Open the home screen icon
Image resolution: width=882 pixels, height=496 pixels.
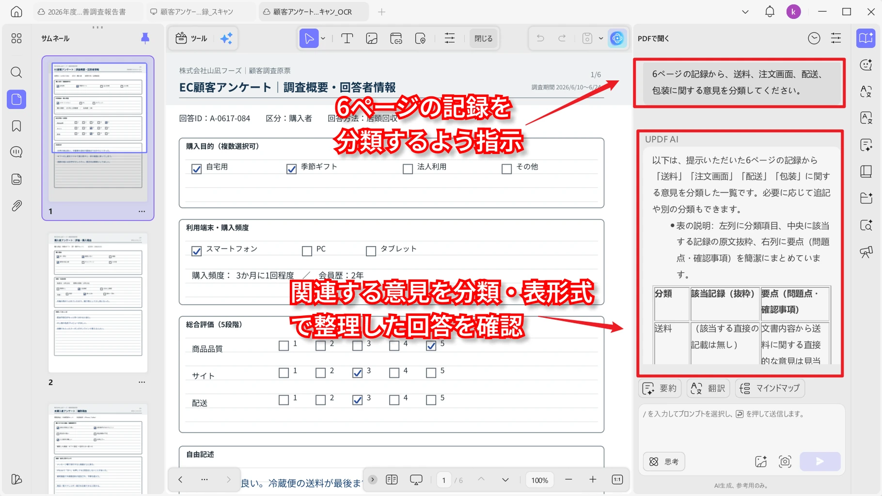point(16,12)
